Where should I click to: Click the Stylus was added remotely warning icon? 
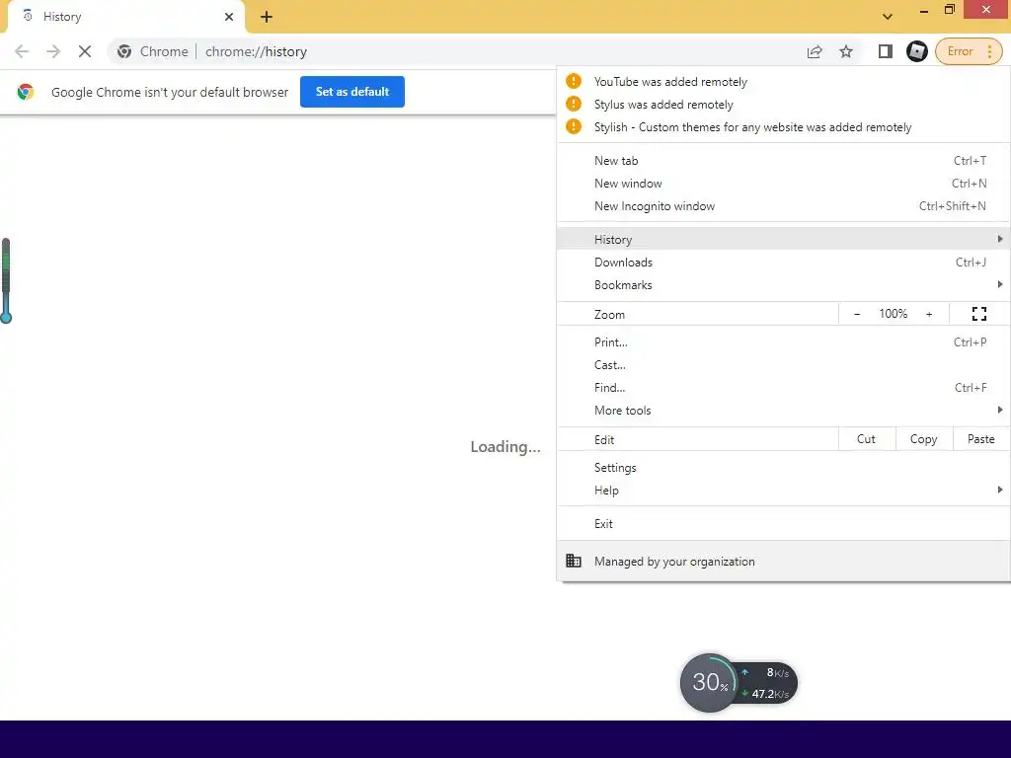click(x=574, y=104)
